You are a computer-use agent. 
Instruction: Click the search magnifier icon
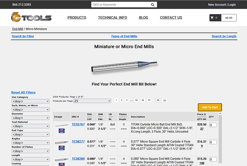coord(152,5)
